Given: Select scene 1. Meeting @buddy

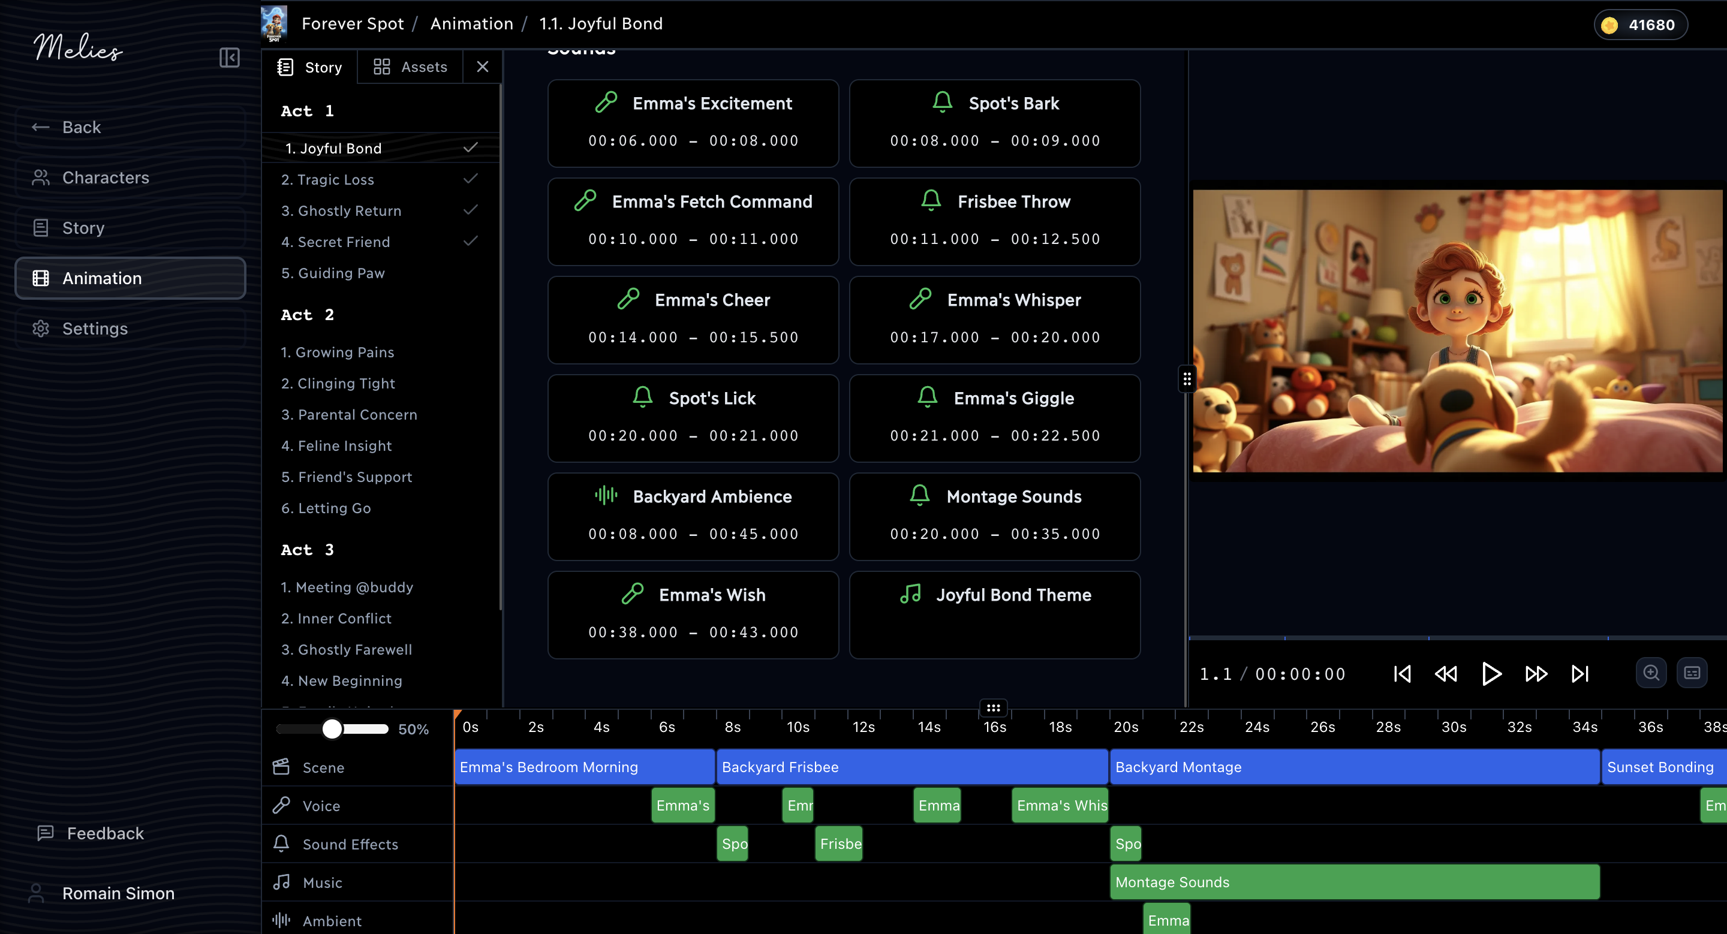Looking at the screenshot, I should (x=381, y=587).
